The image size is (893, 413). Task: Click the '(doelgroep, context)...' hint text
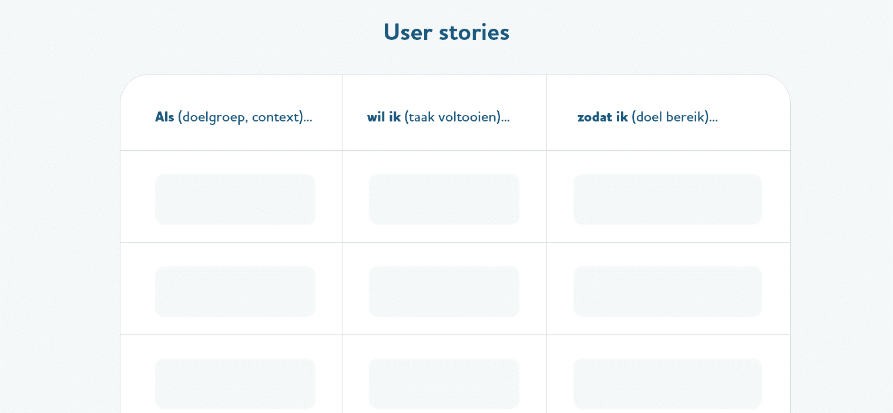(x=245, y=118)
